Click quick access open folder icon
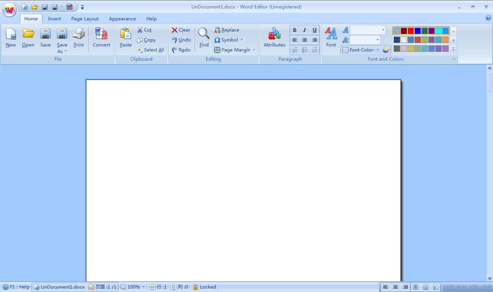Screen dimensions: 493x292 pyautogui.click(x=35, y=7)
